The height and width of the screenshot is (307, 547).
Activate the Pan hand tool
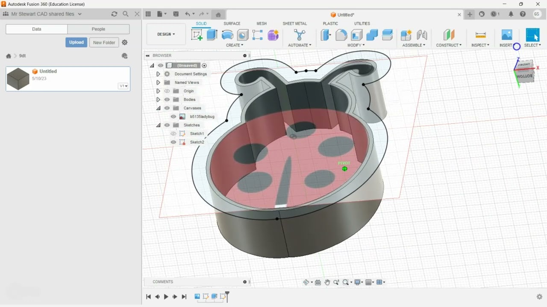327,282
